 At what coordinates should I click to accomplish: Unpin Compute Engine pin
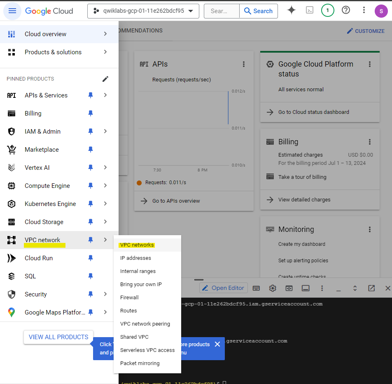coord(91,186)
